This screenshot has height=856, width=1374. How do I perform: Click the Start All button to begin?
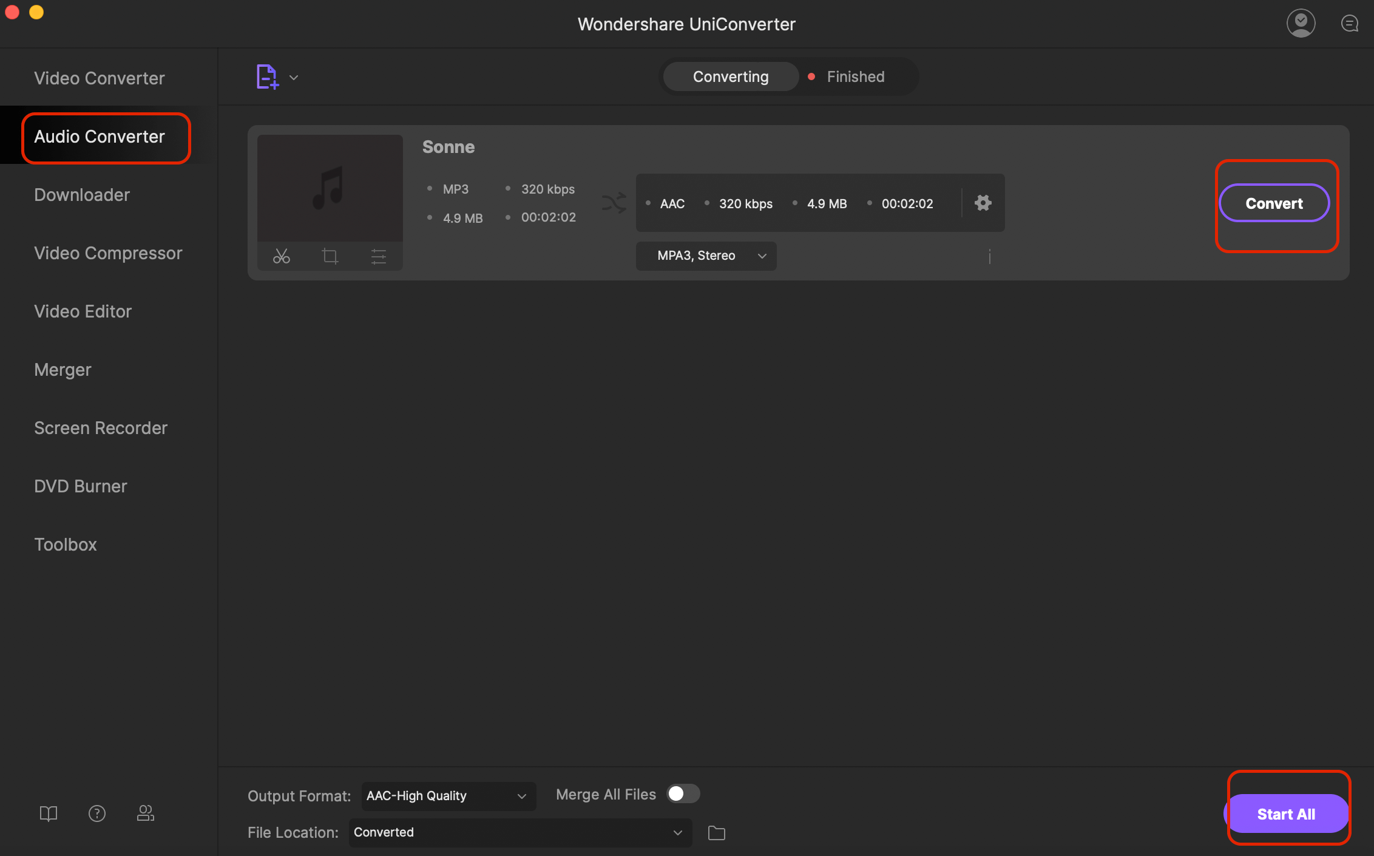pyautogui.click(x=1286, y=814)
